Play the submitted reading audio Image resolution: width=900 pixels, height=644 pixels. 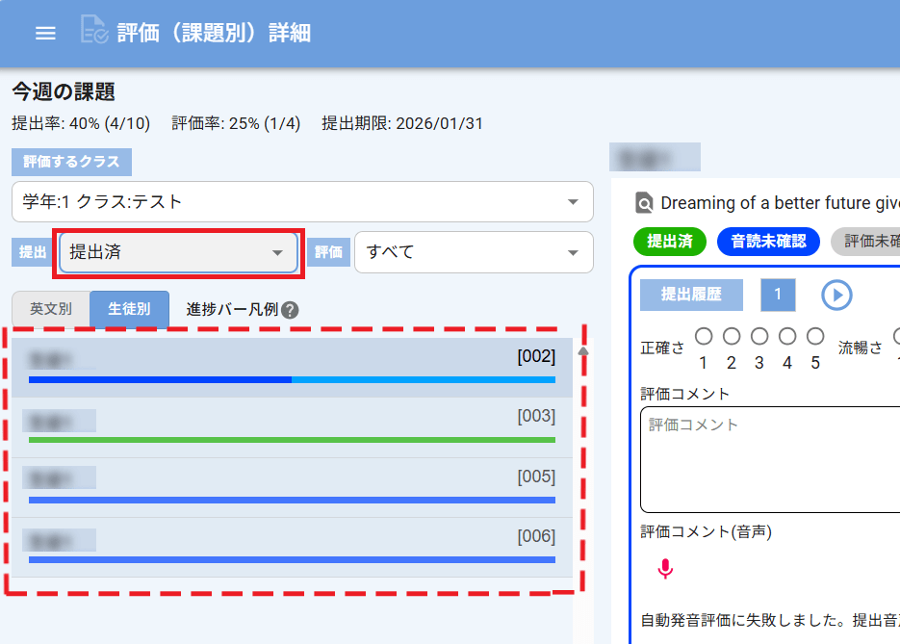836,296
